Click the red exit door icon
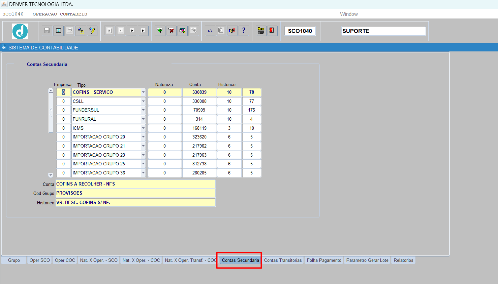The image size is (498, 284). (x=272, y=31)
